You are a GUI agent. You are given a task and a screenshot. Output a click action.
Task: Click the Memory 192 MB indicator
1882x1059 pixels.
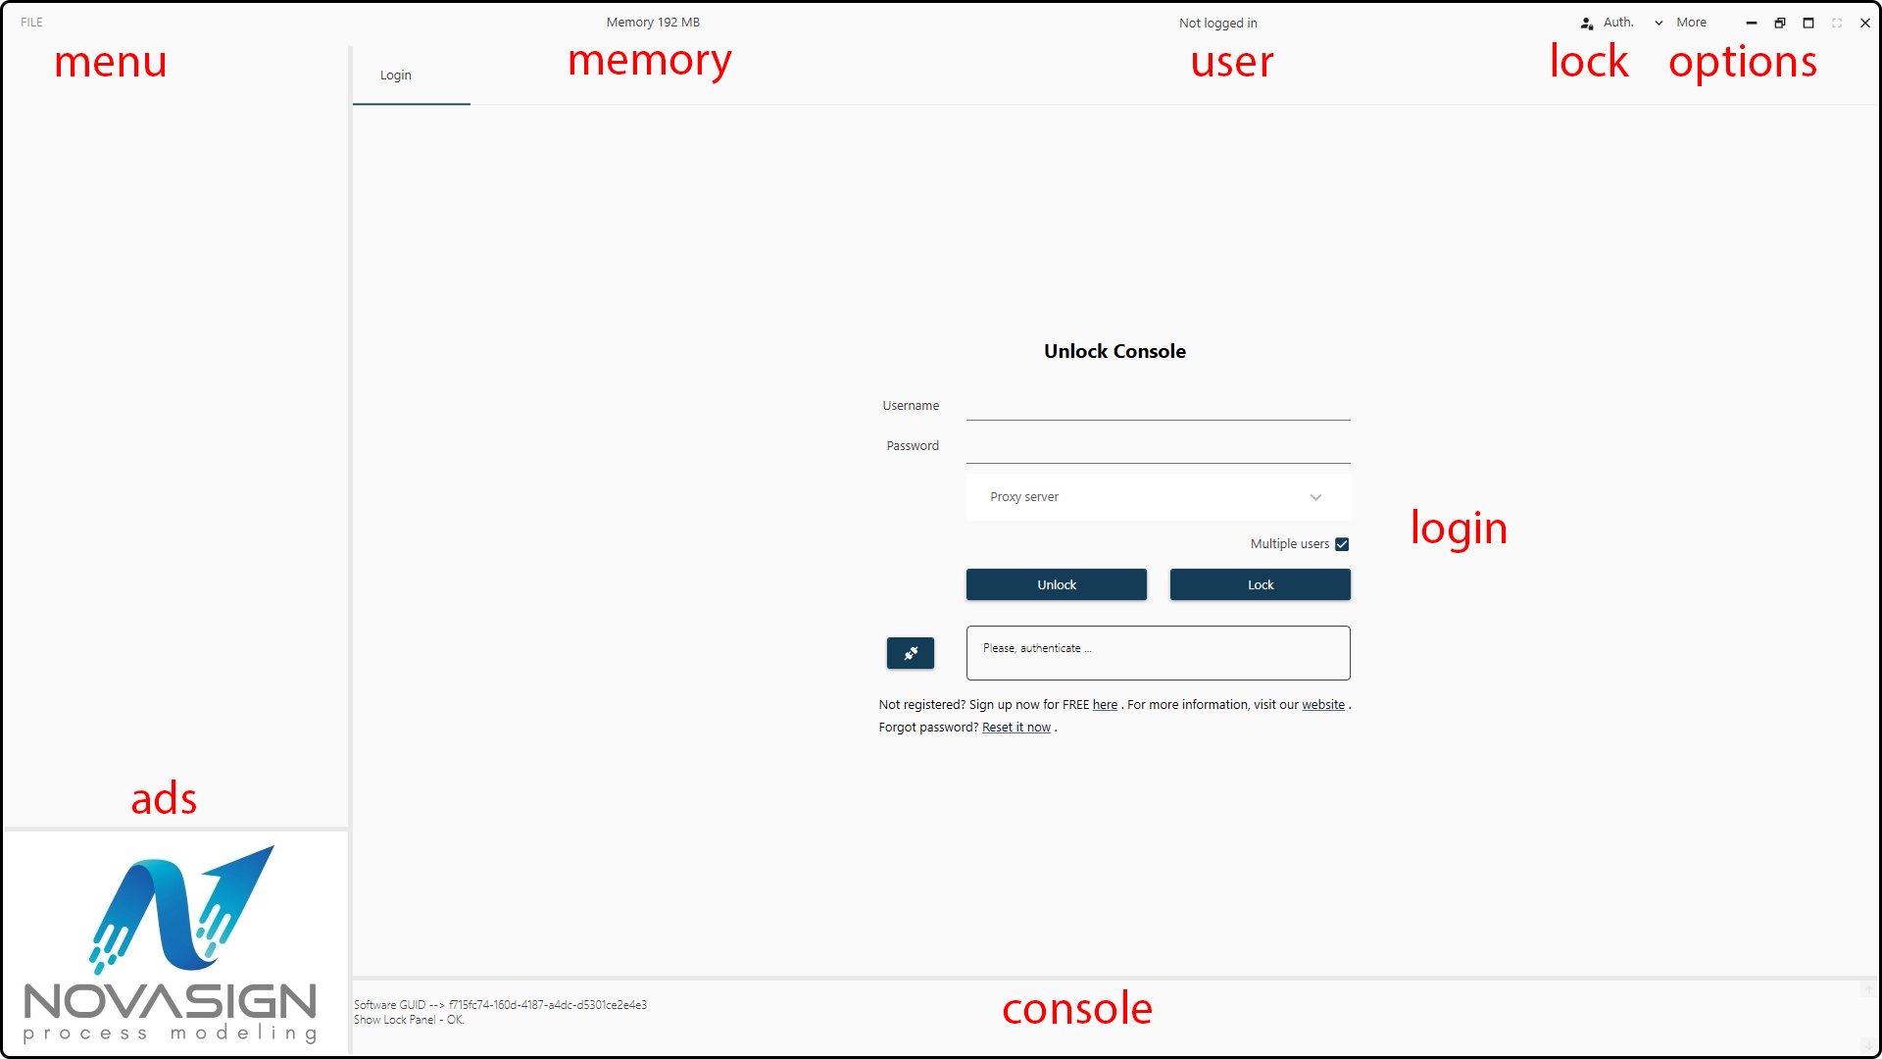point(653,23)
